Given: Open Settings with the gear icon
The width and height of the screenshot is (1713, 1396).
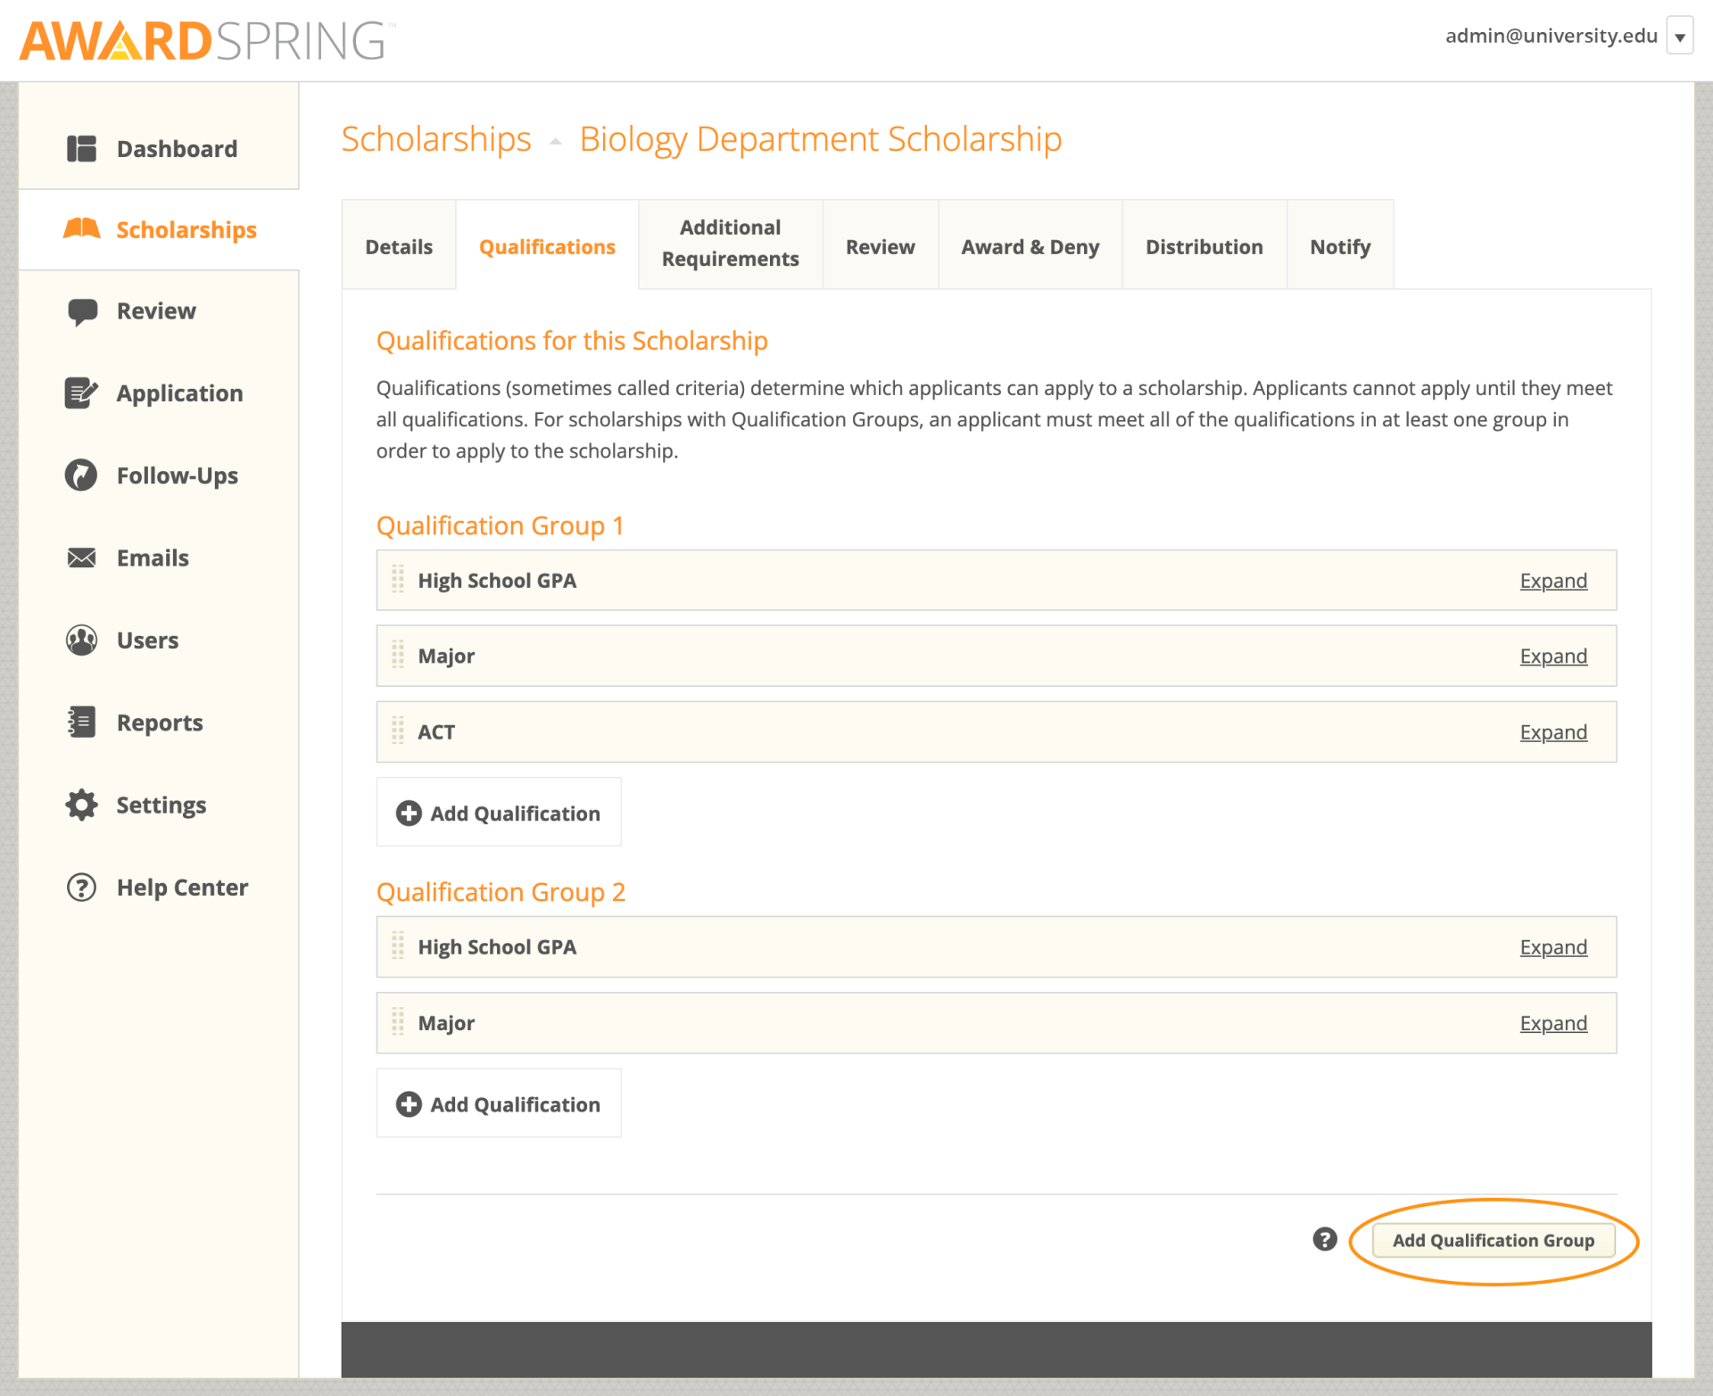Looking at the screenshot, I should click(x=81, y=804).
